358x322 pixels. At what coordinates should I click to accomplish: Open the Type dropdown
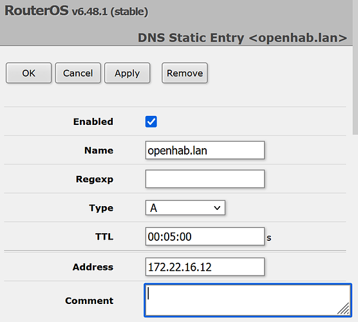[185, 208]
